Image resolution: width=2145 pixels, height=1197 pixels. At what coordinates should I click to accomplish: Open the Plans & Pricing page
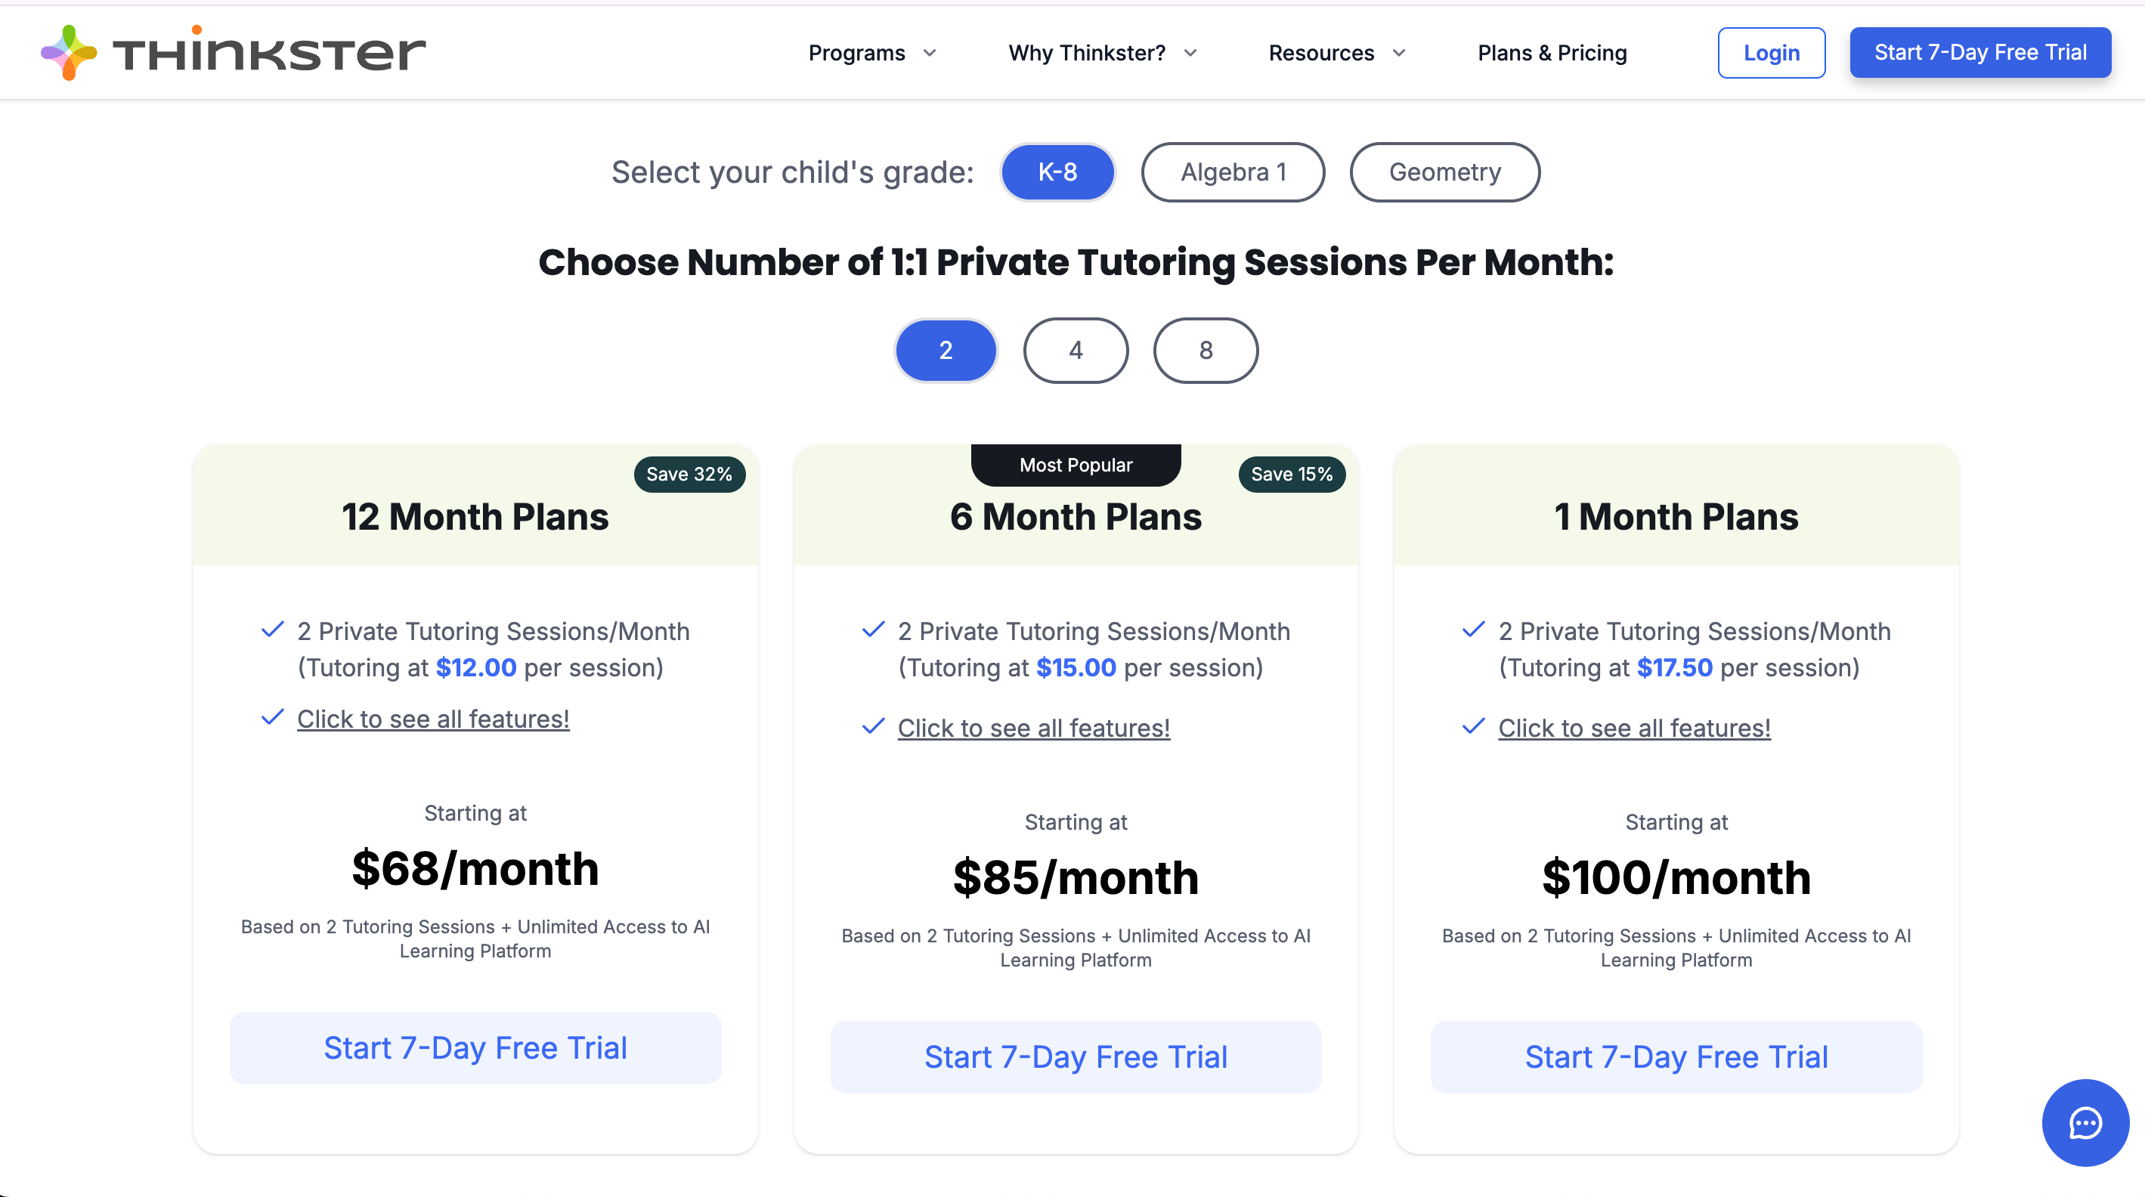[x=1551, y=52]
